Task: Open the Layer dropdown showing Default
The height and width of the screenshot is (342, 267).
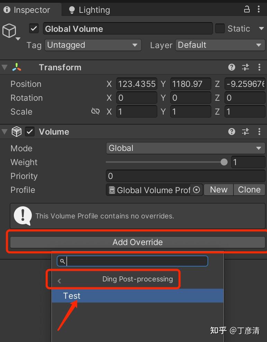Action: [220, 45]
